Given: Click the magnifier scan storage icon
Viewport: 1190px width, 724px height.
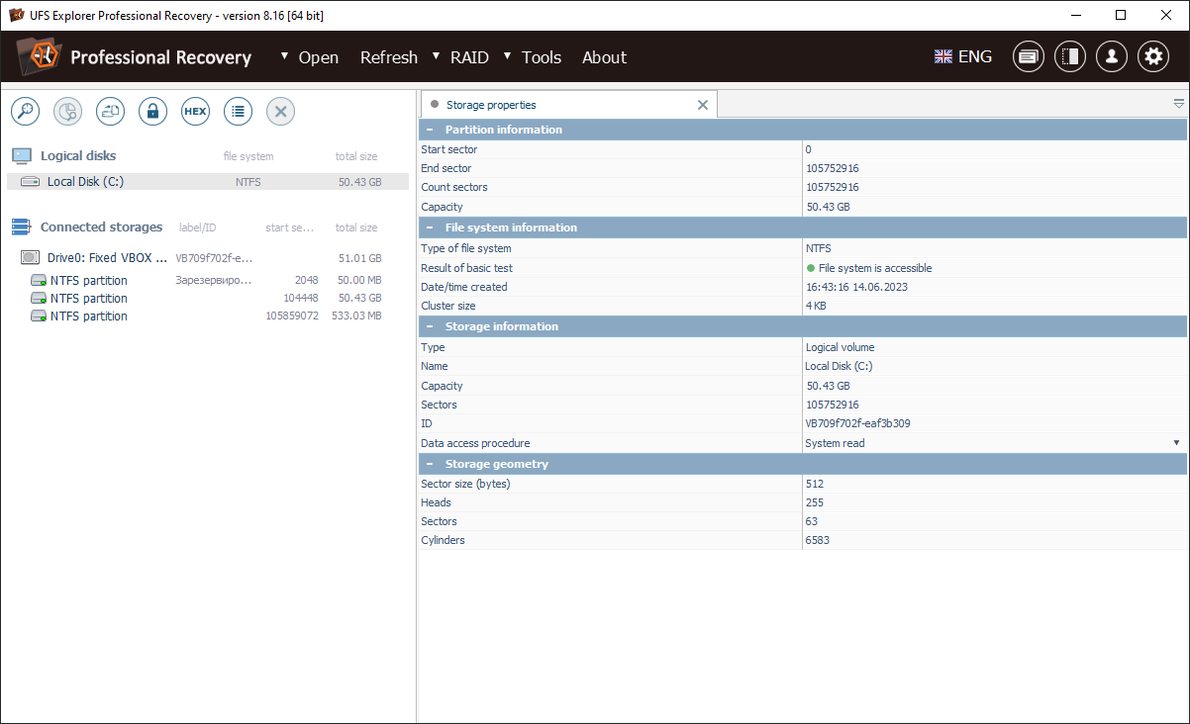Looking at the screenshot, I should click(25, 112).
